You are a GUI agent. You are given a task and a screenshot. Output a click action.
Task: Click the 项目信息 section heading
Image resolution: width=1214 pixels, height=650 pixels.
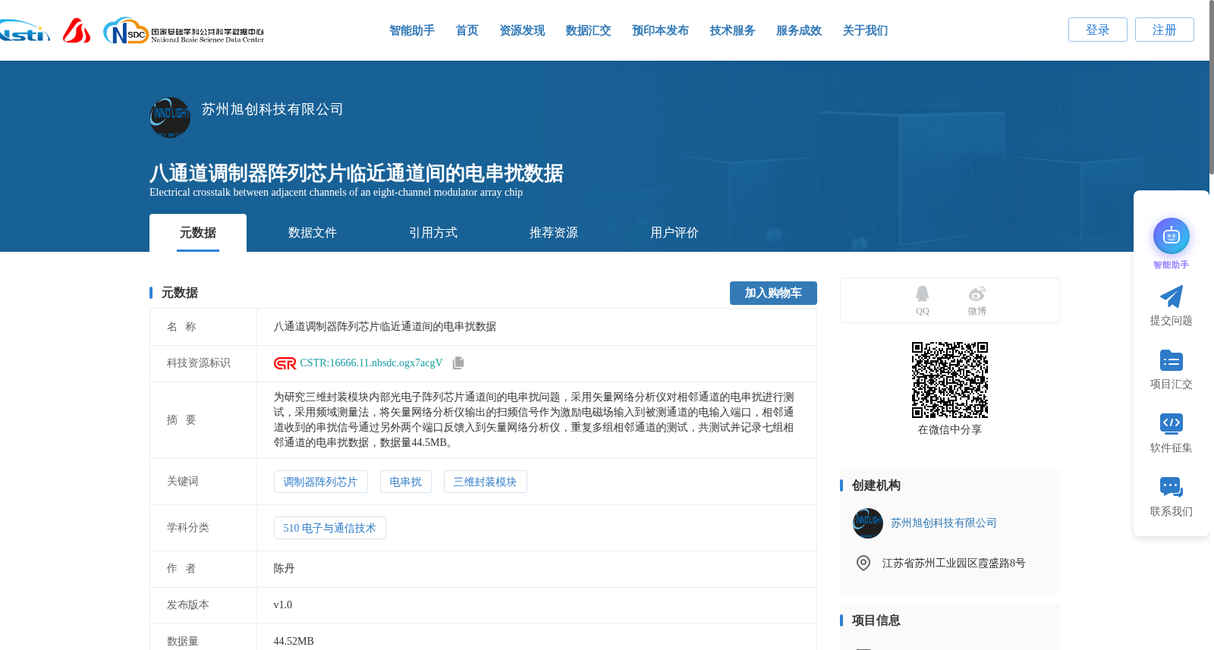pyautogui.click(x=876, y=620)
